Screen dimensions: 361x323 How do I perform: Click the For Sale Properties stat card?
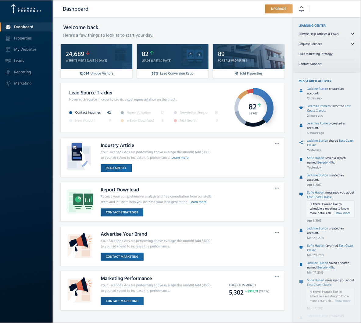pyautogui.click(x=249, y=61)
